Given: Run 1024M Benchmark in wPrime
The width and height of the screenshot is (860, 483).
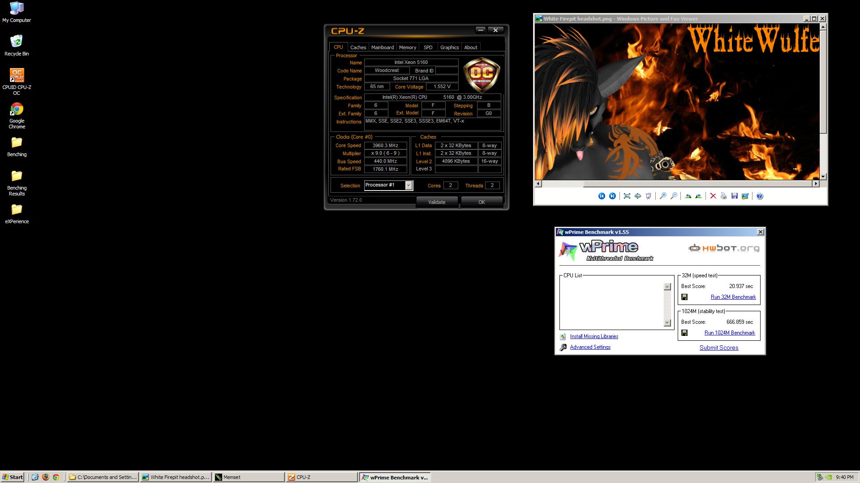Looking at the screenshot, I should click(730, 333).
